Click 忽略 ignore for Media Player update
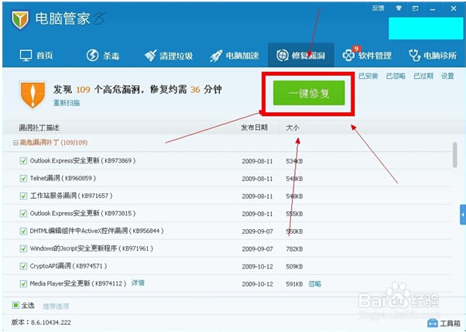 [x=315, y=284]
